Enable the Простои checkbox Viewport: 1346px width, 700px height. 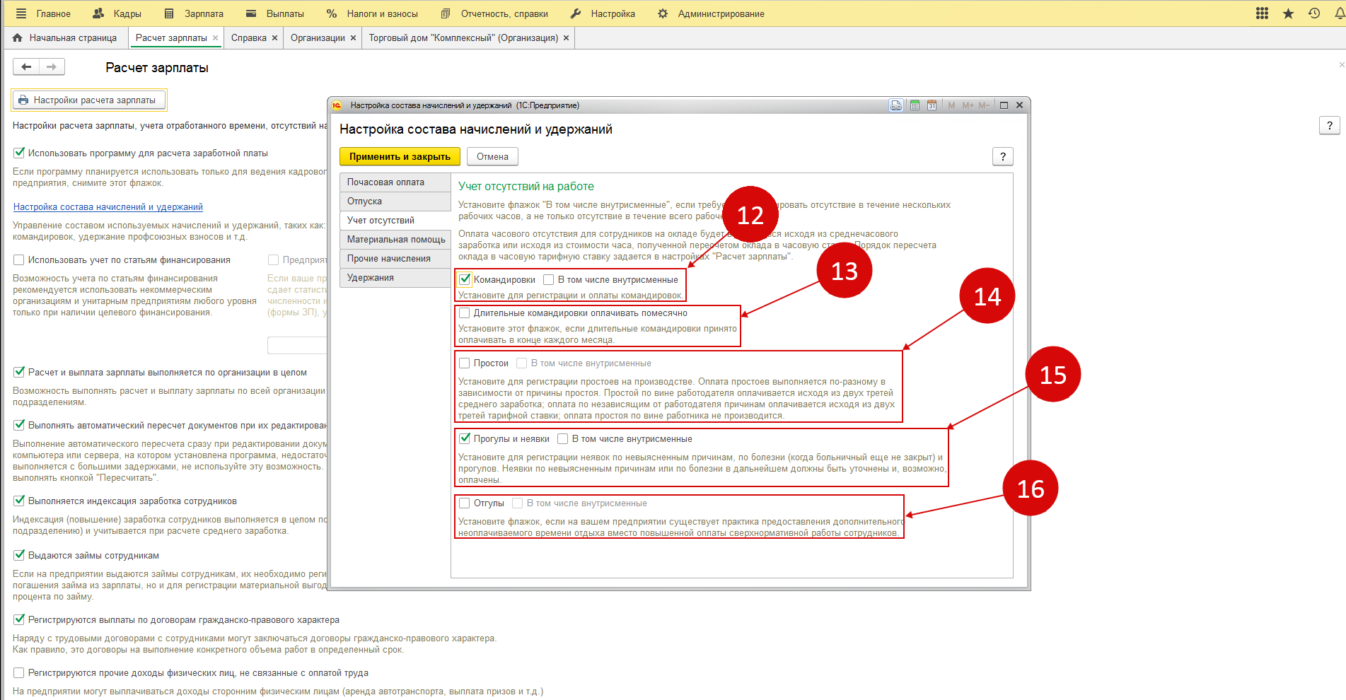coord(465,363)
